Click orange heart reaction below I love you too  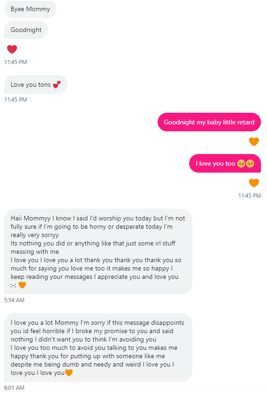(x=254, y=183)
